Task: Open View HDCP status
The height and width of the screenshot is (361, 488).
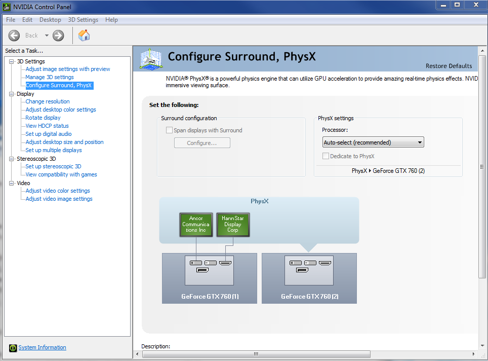Action: (x=47, y=126)
